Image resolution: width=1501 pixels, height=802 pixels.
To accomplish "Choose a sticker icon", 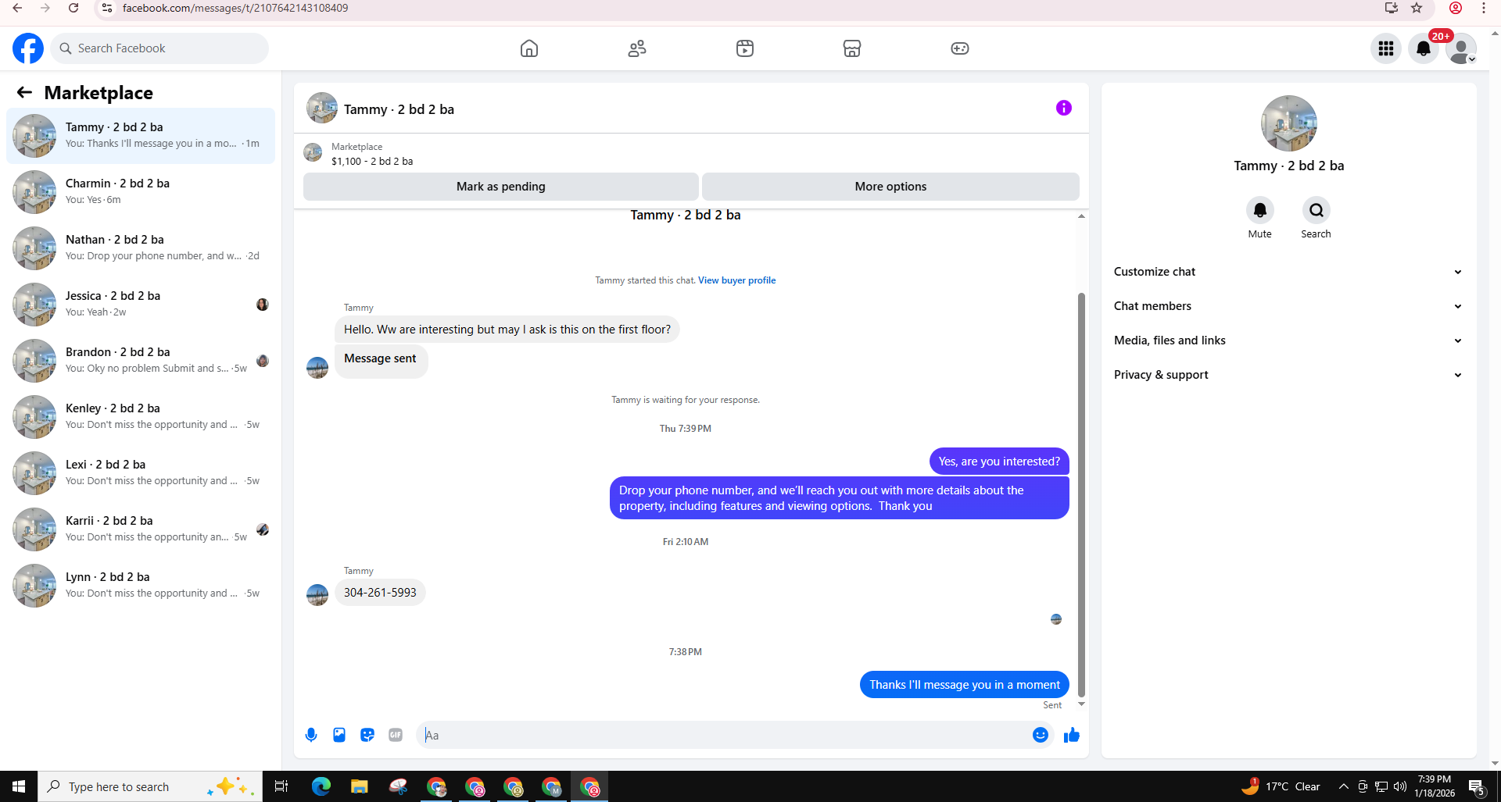I will (367, 735).
